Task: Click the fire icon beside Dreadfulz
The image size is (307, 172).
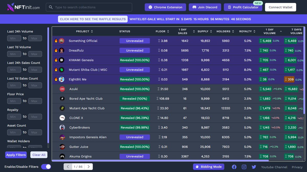Action: 56,50
